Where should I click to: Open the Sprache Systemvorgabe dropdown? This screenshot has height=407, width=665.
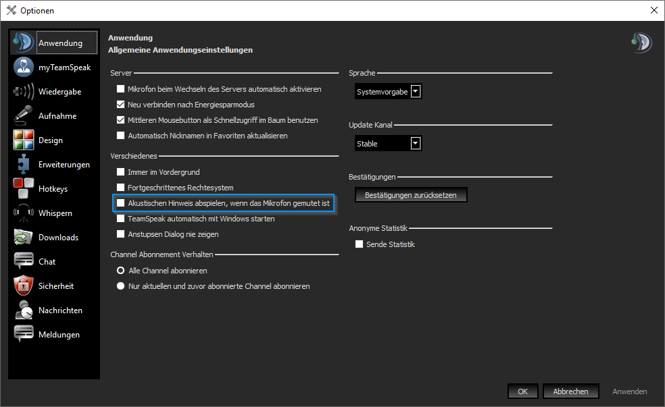(388, 92)
